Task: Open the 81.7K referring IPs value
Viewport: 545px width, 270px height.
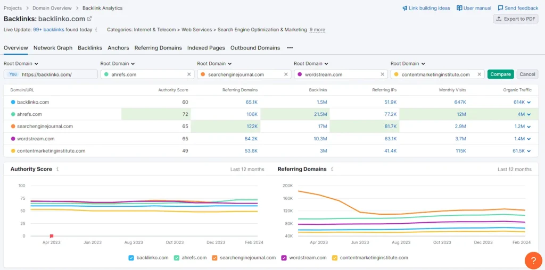Action: point(390,126)
